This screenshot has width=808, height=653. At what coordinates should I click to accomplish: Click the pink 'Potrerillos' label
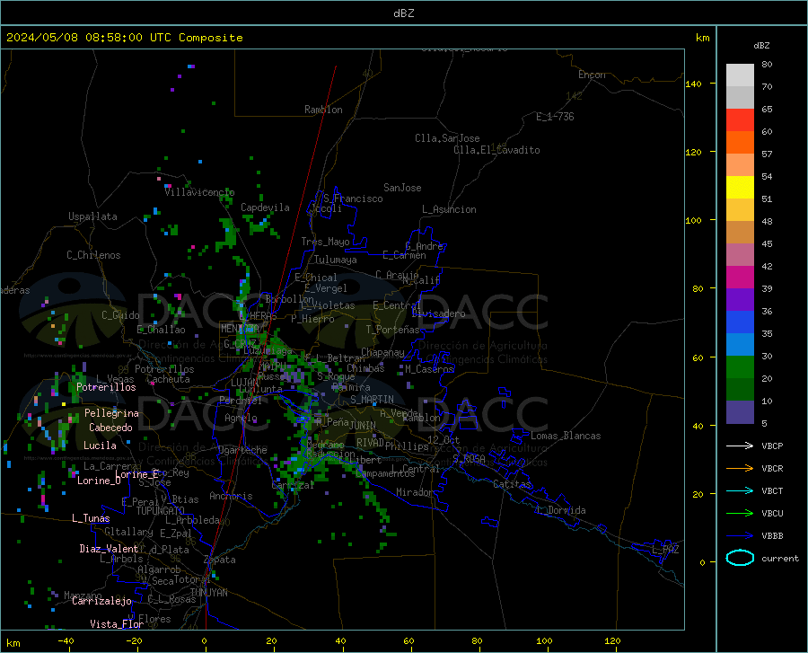click(x=106, y=387)
